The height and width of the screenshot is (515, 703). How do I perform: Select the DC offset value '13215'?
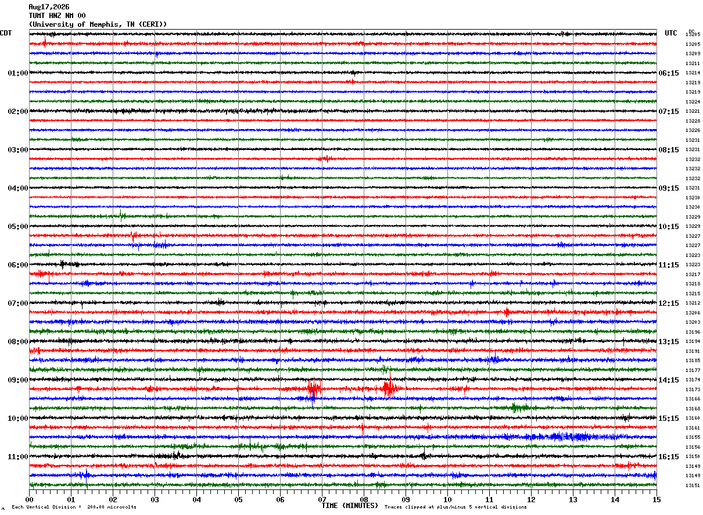pyautogui.click(x=693, y=294)
